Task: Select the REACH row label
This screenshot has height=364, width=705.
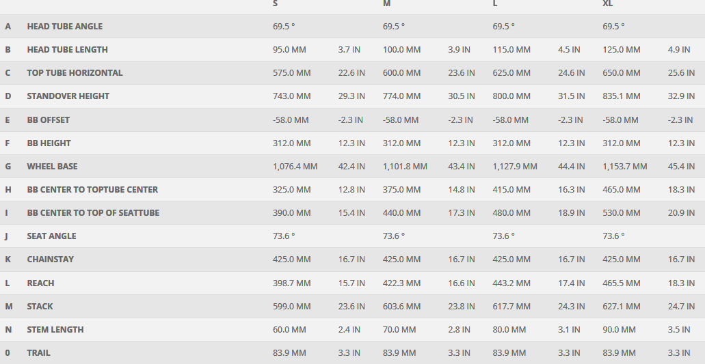Action: click(40, 283)
